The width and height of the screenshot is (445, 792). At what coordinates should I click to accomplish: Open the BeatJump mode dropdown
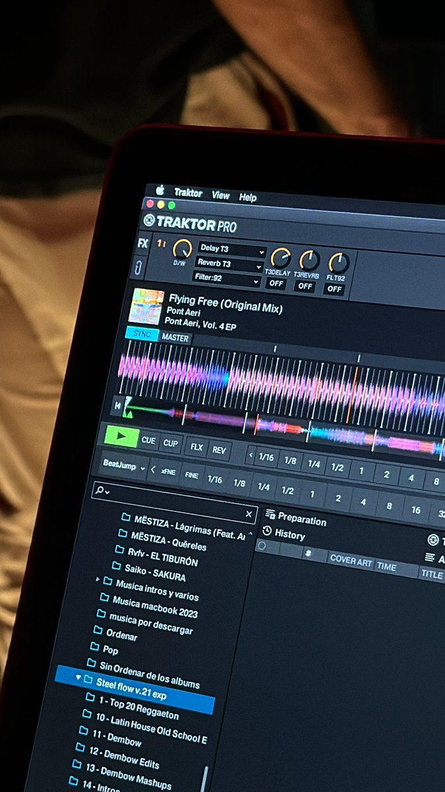tap(123, 466)
